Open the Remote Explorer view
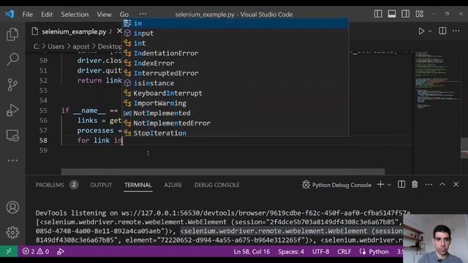Viewport: 468px width, 263px height. click(x=12, y=136)
